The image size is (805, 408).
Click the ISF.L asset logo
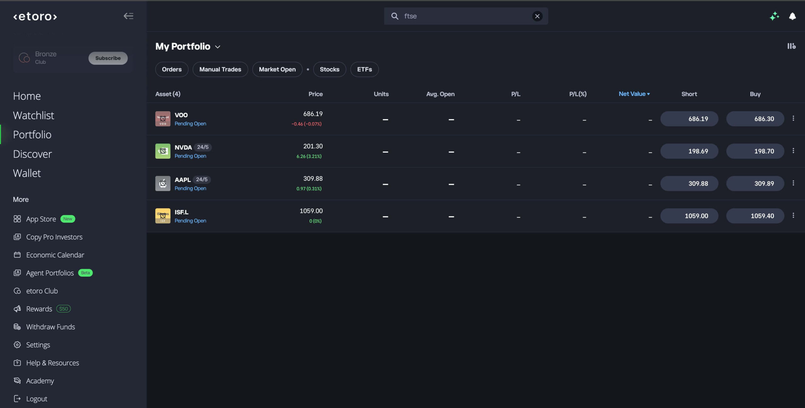tap(163, 216)
